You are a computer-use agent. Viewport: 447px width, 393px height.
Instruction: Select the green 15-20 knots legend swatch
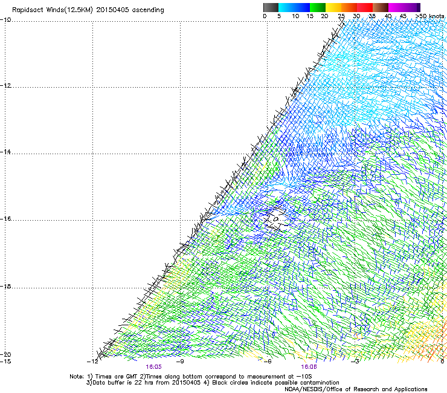pyautogui.click(x=318, y=7)
